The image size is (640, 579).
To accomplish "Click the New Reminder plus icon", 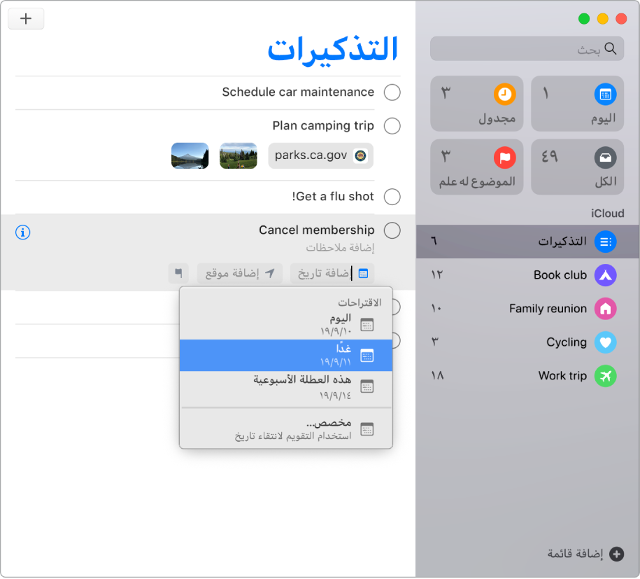I will [x=26, y=19].
